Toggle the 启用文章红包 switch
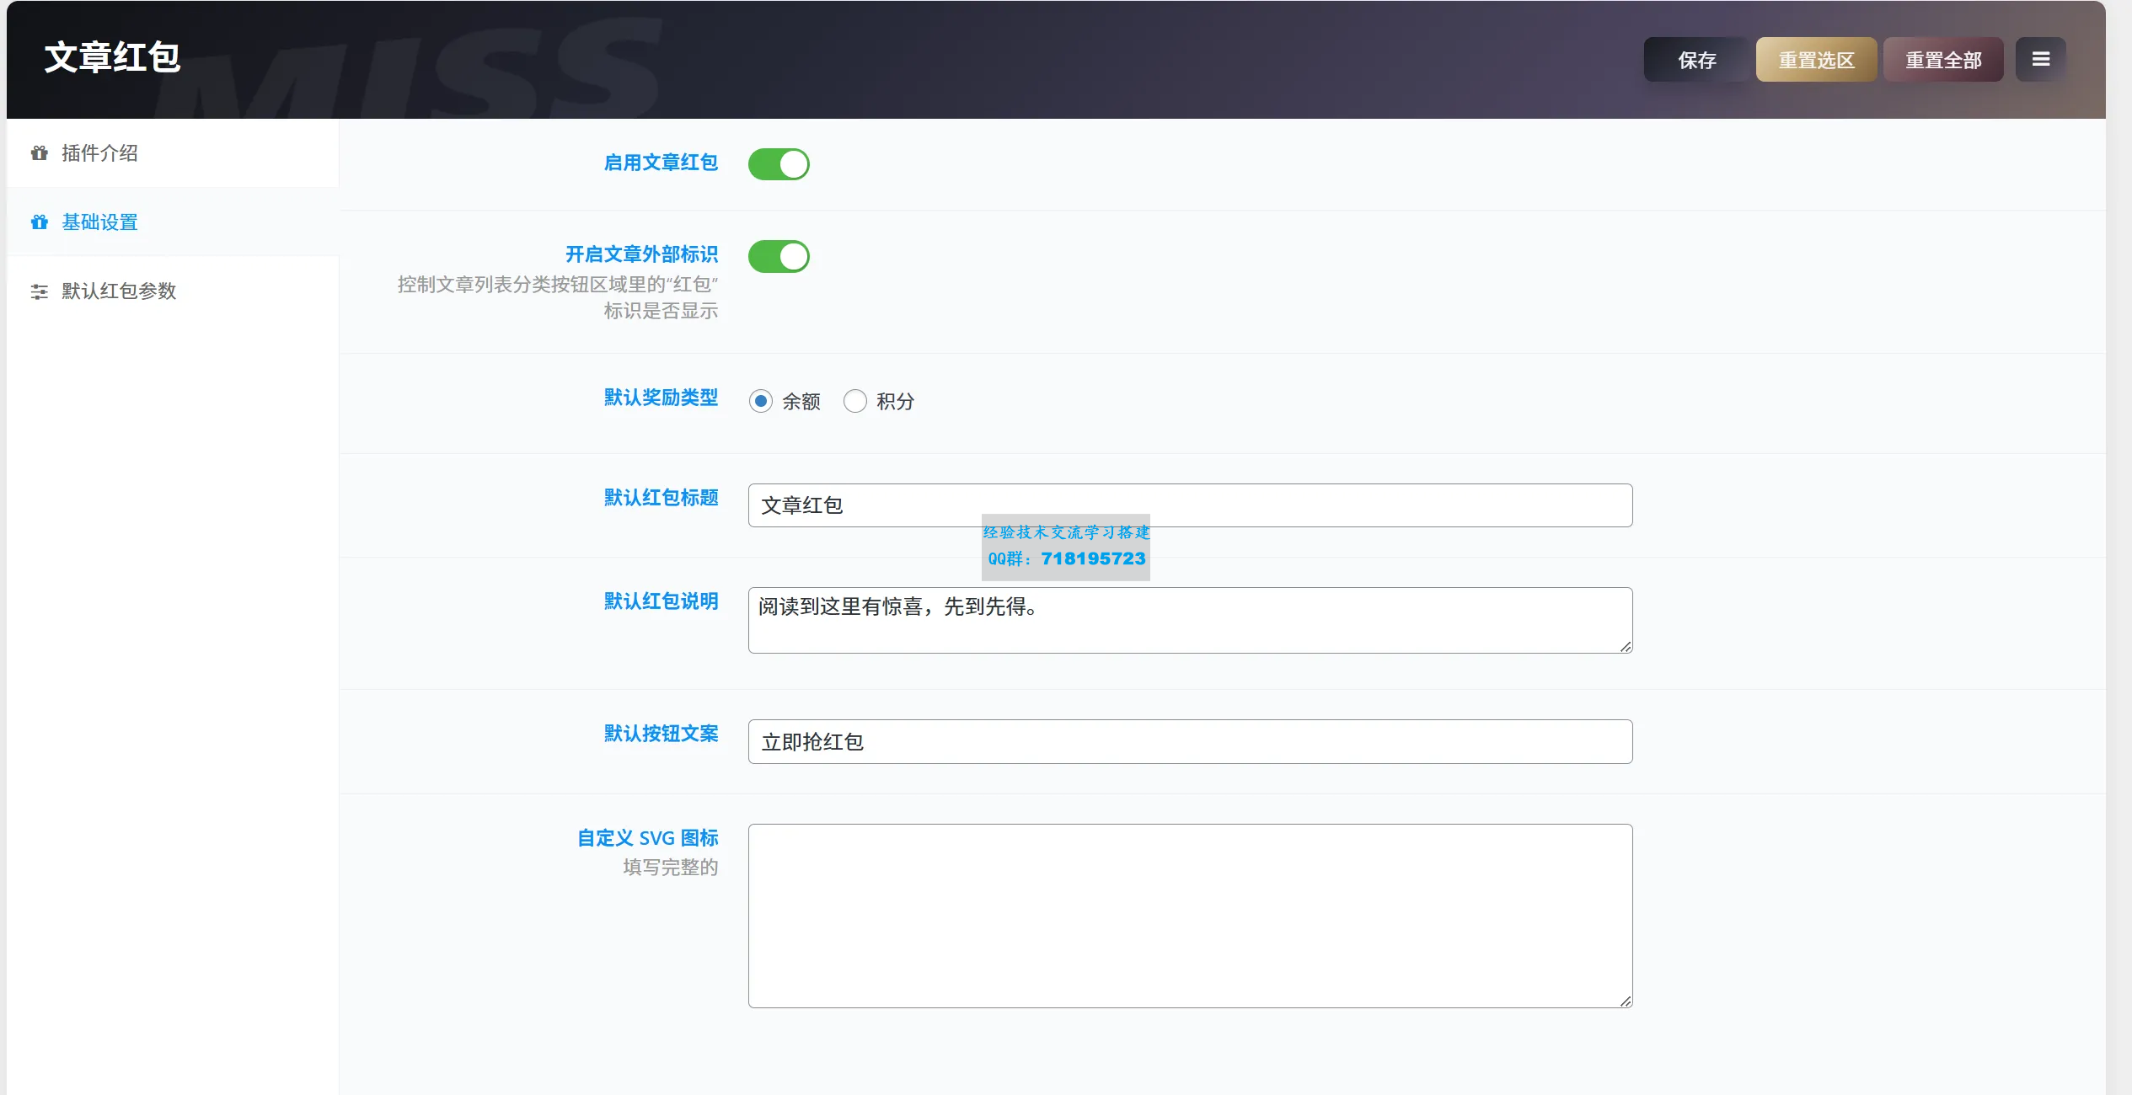 [779, 164]
